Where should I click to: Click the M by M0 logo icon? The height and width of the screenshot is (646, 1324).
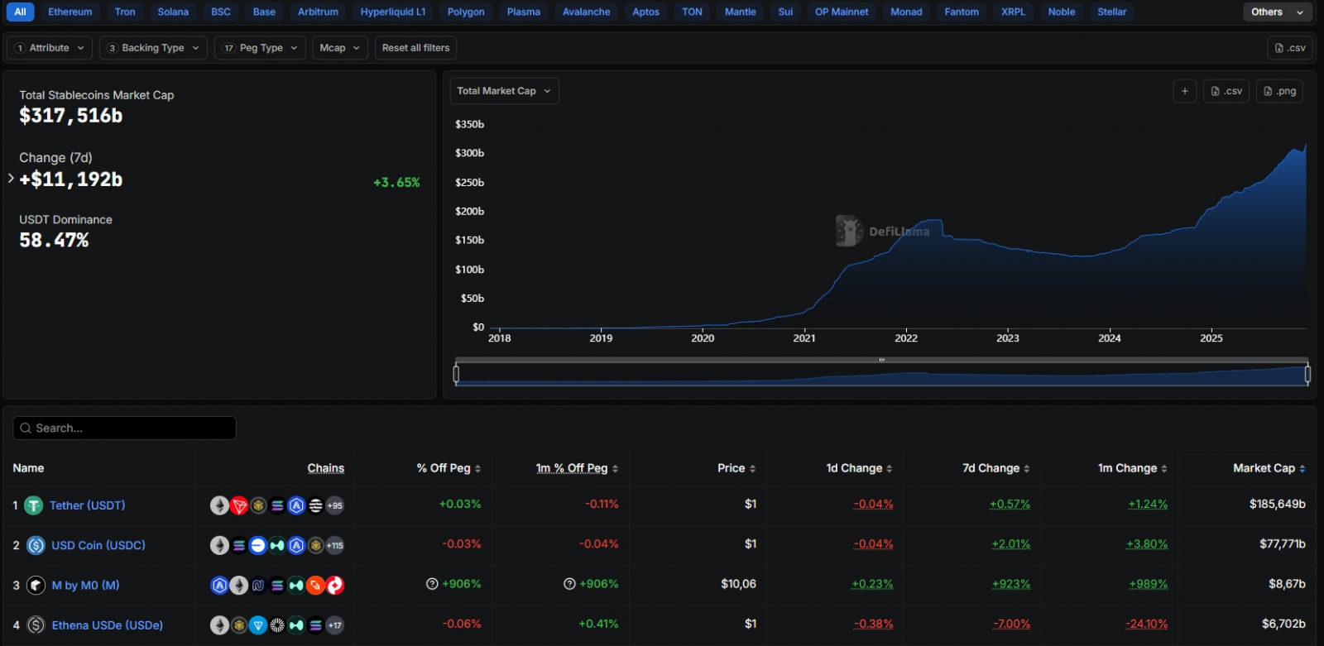pyautogui.click(x=36, y=586)
